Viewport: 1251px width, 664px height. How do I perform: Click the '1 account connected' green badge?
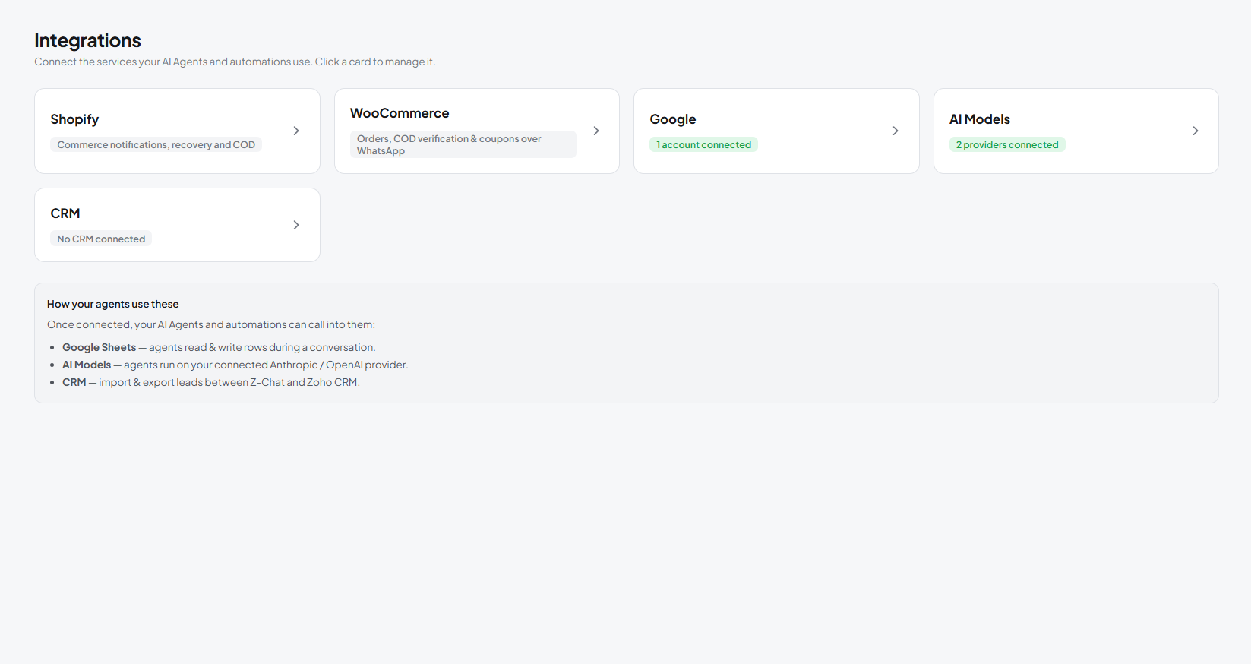(x=703, y=144)
